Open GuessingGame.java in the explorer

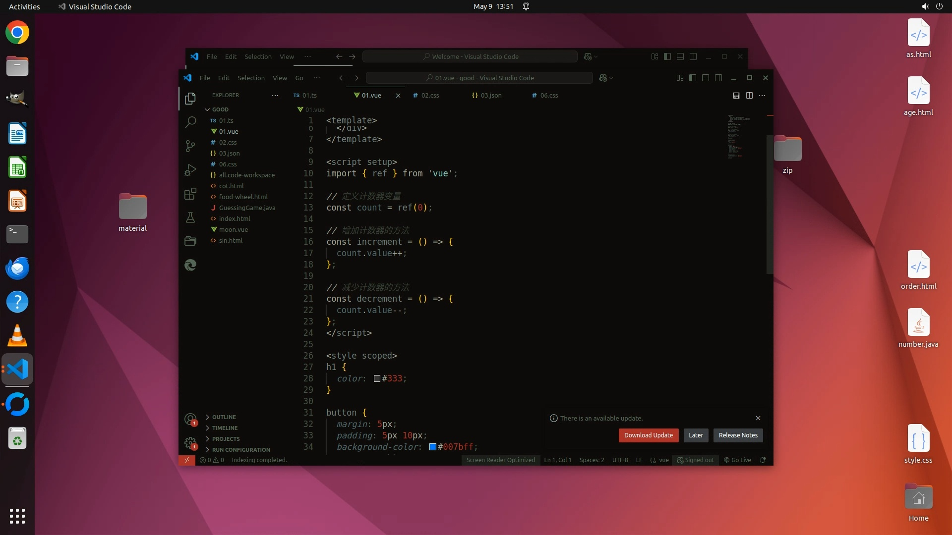(x=247, y=208)
